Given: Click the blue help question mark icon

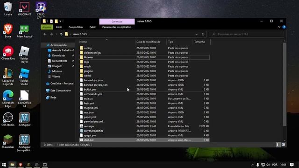Looking at the screenshot, I should pyautogui.click(x=284, y=27).
